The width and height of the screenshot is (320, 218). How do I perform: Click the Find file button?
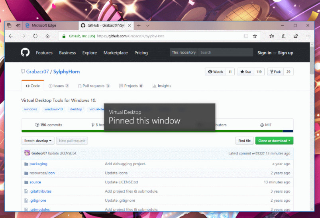coord(245,141)
